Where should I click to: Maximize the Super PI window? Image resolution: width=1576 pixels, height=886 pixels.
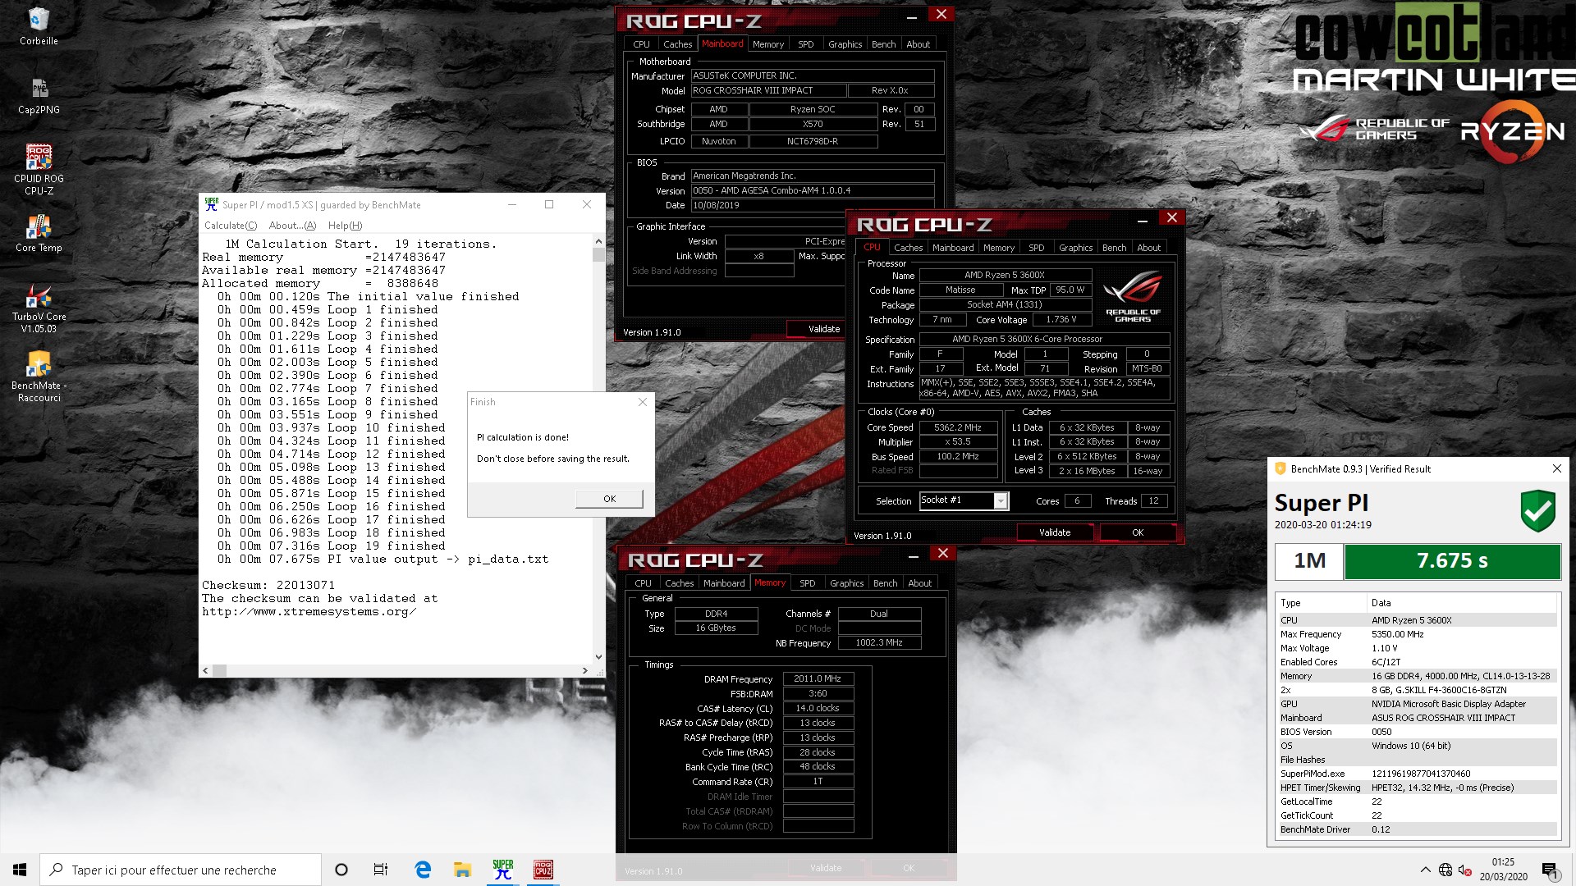coord(549,204)
